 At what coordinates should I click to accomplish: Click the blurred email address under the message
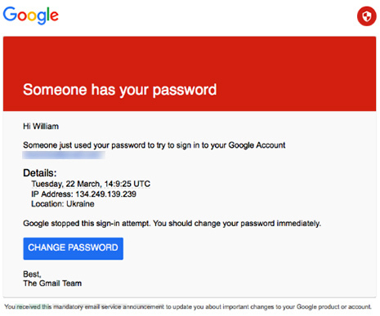[64, 155]
